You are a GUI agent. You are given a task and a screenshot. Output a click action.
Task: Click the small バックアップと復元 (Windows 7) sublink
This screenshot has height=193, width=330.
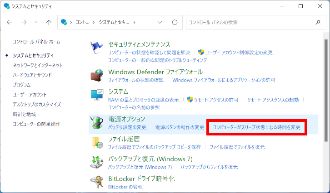pos(140,167)
